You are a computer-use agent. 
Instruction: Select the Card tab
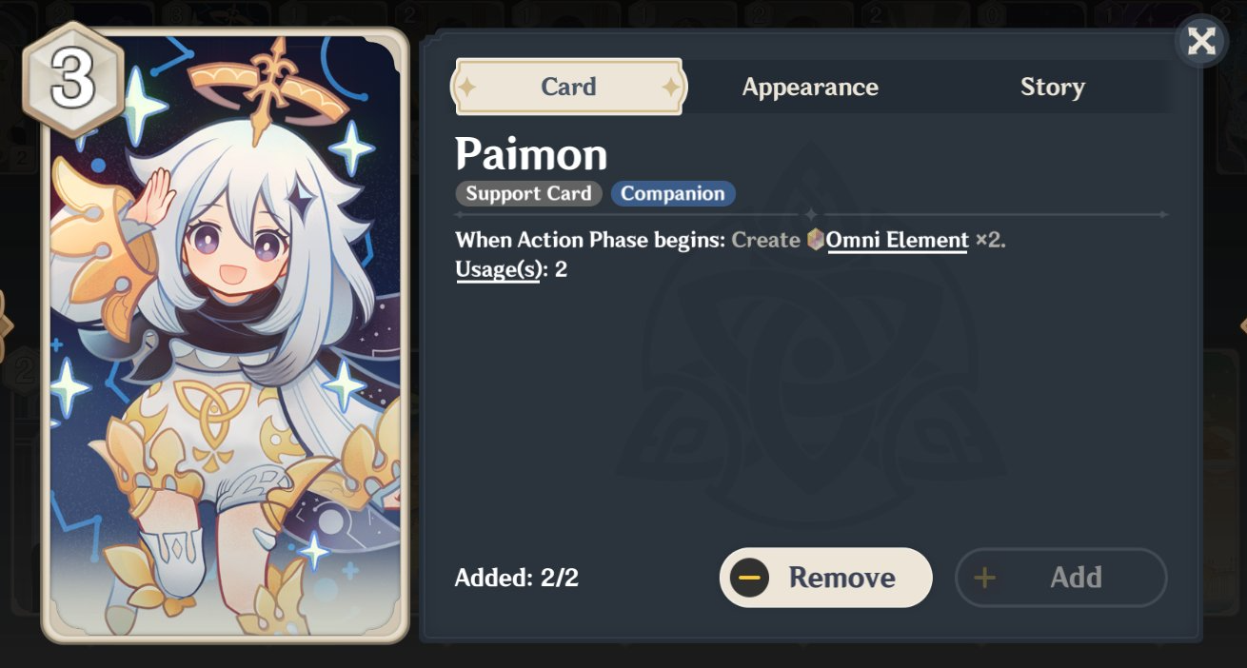click(568, 87)
